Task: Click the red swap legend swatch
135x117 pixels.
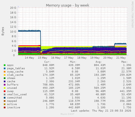Action: pyautogui.click(x=5, y=91)
